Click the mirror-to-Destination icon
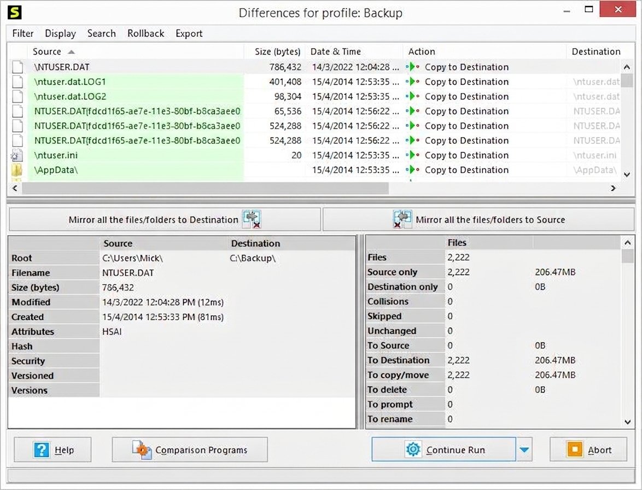Screen dimensions: 642x490 pos(252,219)
